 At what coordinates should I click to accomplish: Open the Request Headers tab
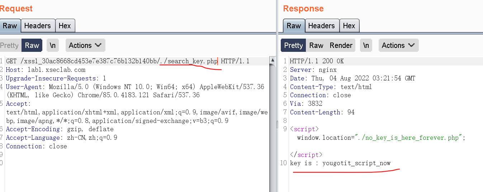coord(38,26)
